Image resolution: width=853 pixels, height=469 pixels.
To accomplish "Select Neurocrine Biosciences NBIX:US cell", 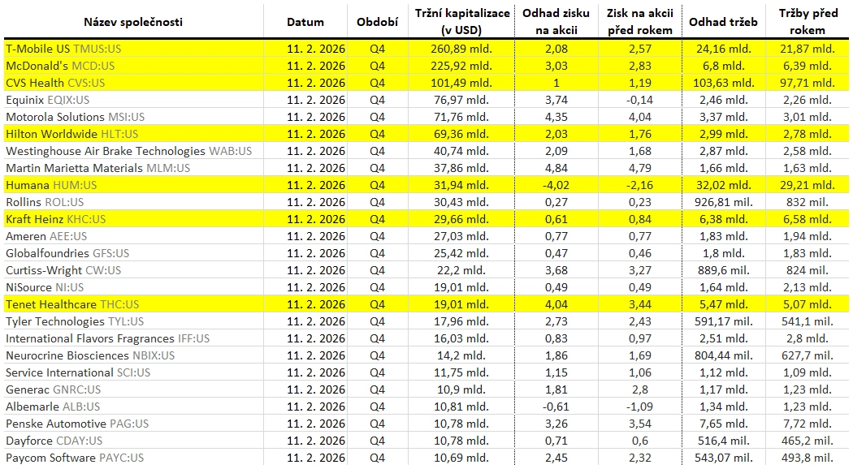I will [x=90, y=356].
